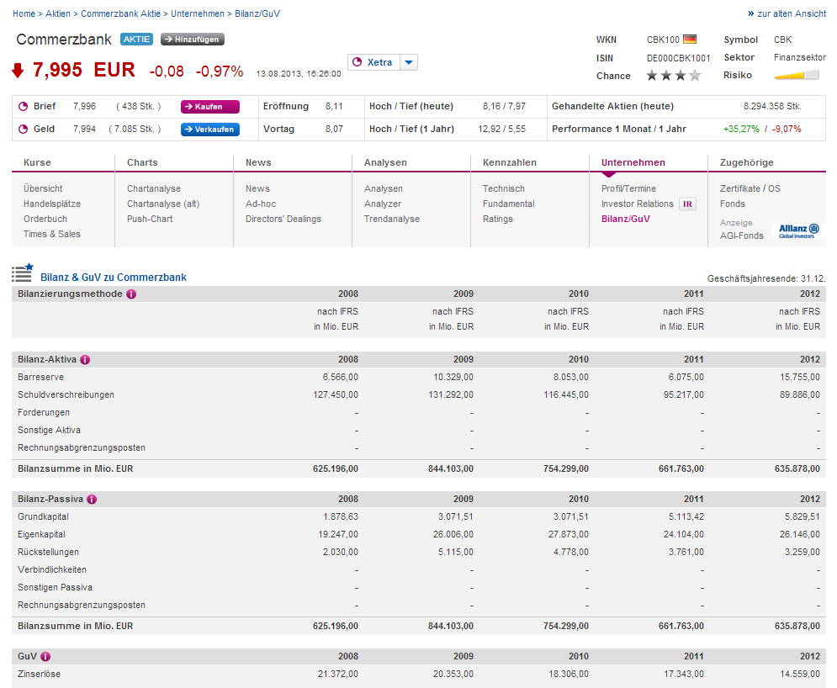The height and width of the screenshot is (688, 837).
Task: Click the list icon with star
Action: (22, 273)
